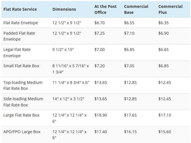191x143 pixels.
Task: Select the Flat Rate Envelope row label
Action: pyautogui.click(x=21, y=23)
